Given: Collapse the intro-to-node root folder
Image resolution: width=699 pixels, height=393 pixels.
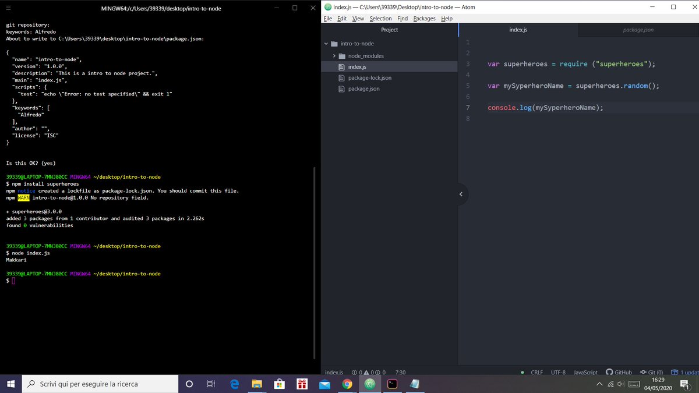Looking at the screenshot, I should (326, 44).
